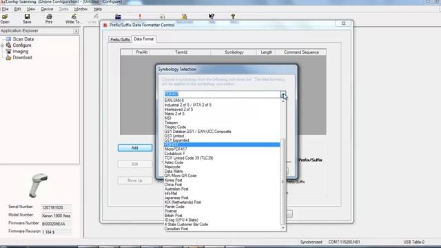Image resolution: width=441 pixels, height=248 pixels.
Task: Click the Xenon scanner device image
Action: (x=39, y=185)
